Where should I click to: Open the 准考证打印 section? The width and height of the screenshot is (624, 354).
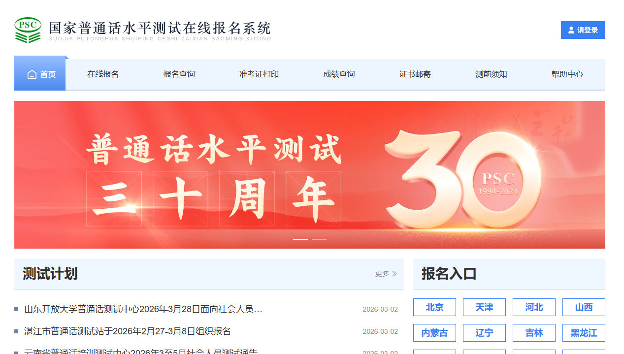coord(258,74)
